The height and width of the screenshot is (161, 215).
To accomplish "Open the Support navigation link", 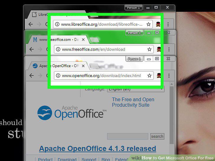I will point(89,159).
